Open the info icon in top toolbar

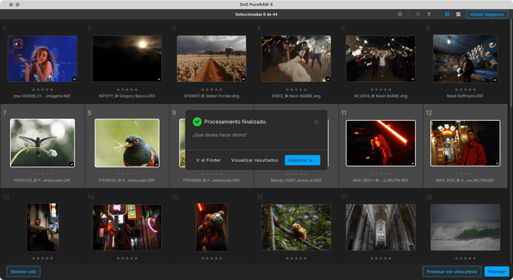click(400, 14)
